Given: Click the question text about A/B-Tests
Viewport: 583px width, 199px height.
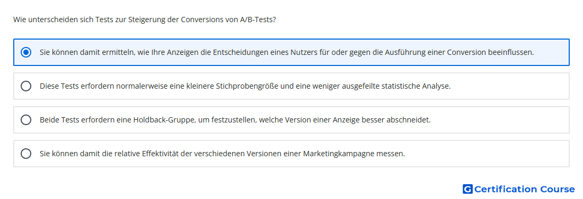Looking at the screenshot, I should (145, 20).
